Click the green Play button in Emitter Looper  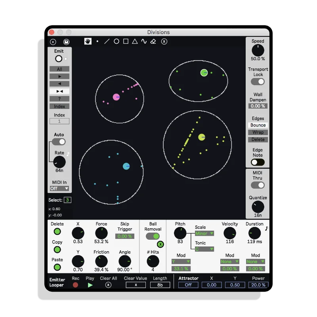90,285
